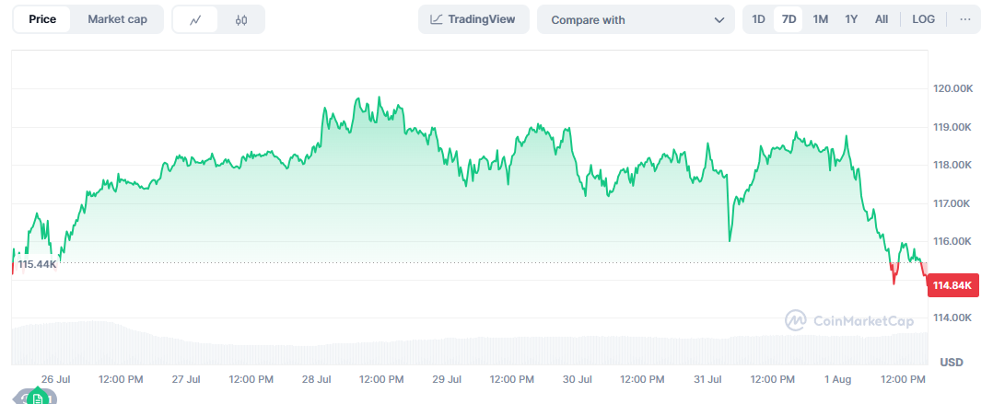
Task: Set chart range to 1Y
Action: 851,19
